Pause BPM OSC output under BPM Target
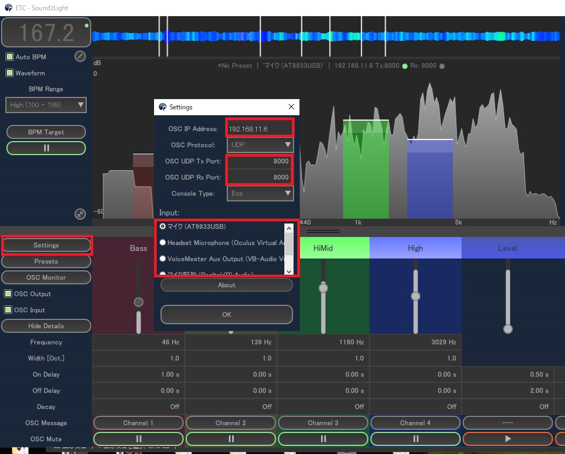 46,148
